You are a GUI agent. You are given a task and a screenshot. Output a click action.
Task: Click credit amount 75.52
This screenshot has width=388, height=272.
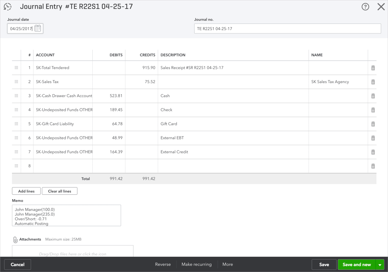pos(150,82)
